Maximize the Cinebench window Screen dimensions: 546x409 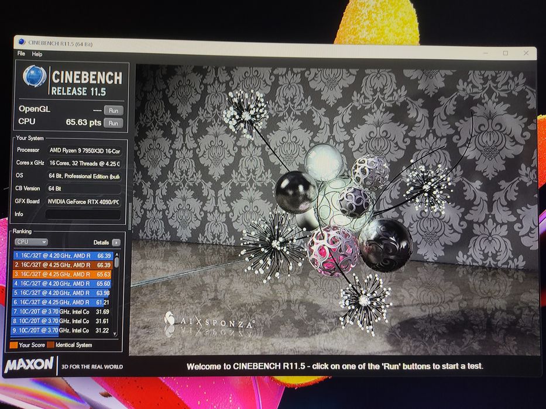[506, 53]
